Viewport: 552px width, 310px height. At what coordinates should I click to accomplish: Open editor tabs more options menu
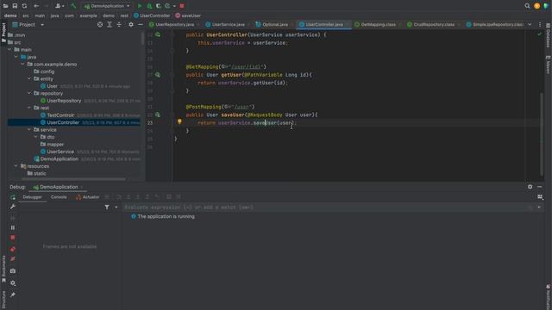pyautogui.click(x=540, y=25)
